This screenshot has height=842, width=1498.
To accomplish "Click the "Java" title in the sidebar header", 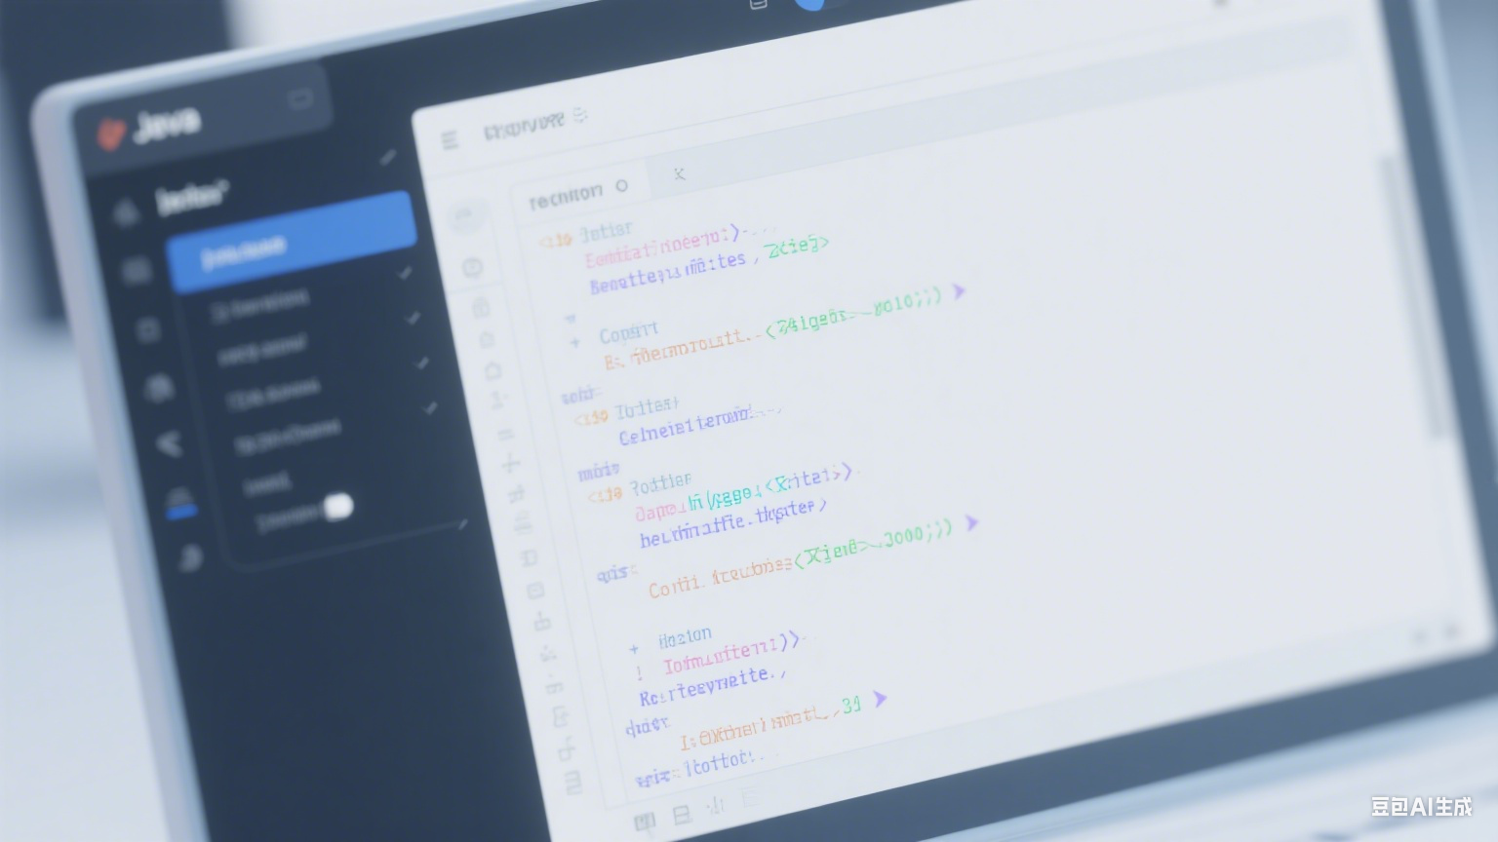I will [x=166, y=125].
